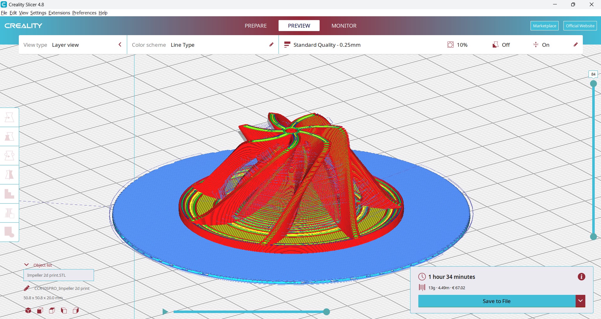Open the Save to File output options arrow
Image resolution: width=601 pixels, height=319 pixels.
[x=580, y=301]
